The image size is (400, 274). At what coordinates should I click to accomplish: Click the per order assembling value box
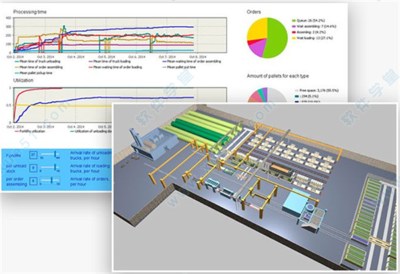tap(34, 182)
